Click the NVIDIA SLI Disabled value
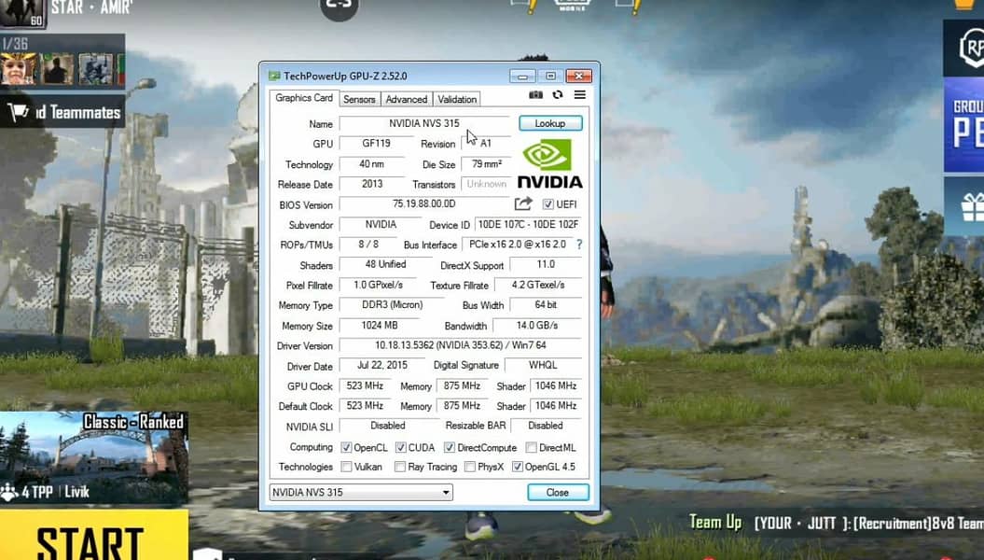Viewport: 984px width, 560px height. pos(388,426)
